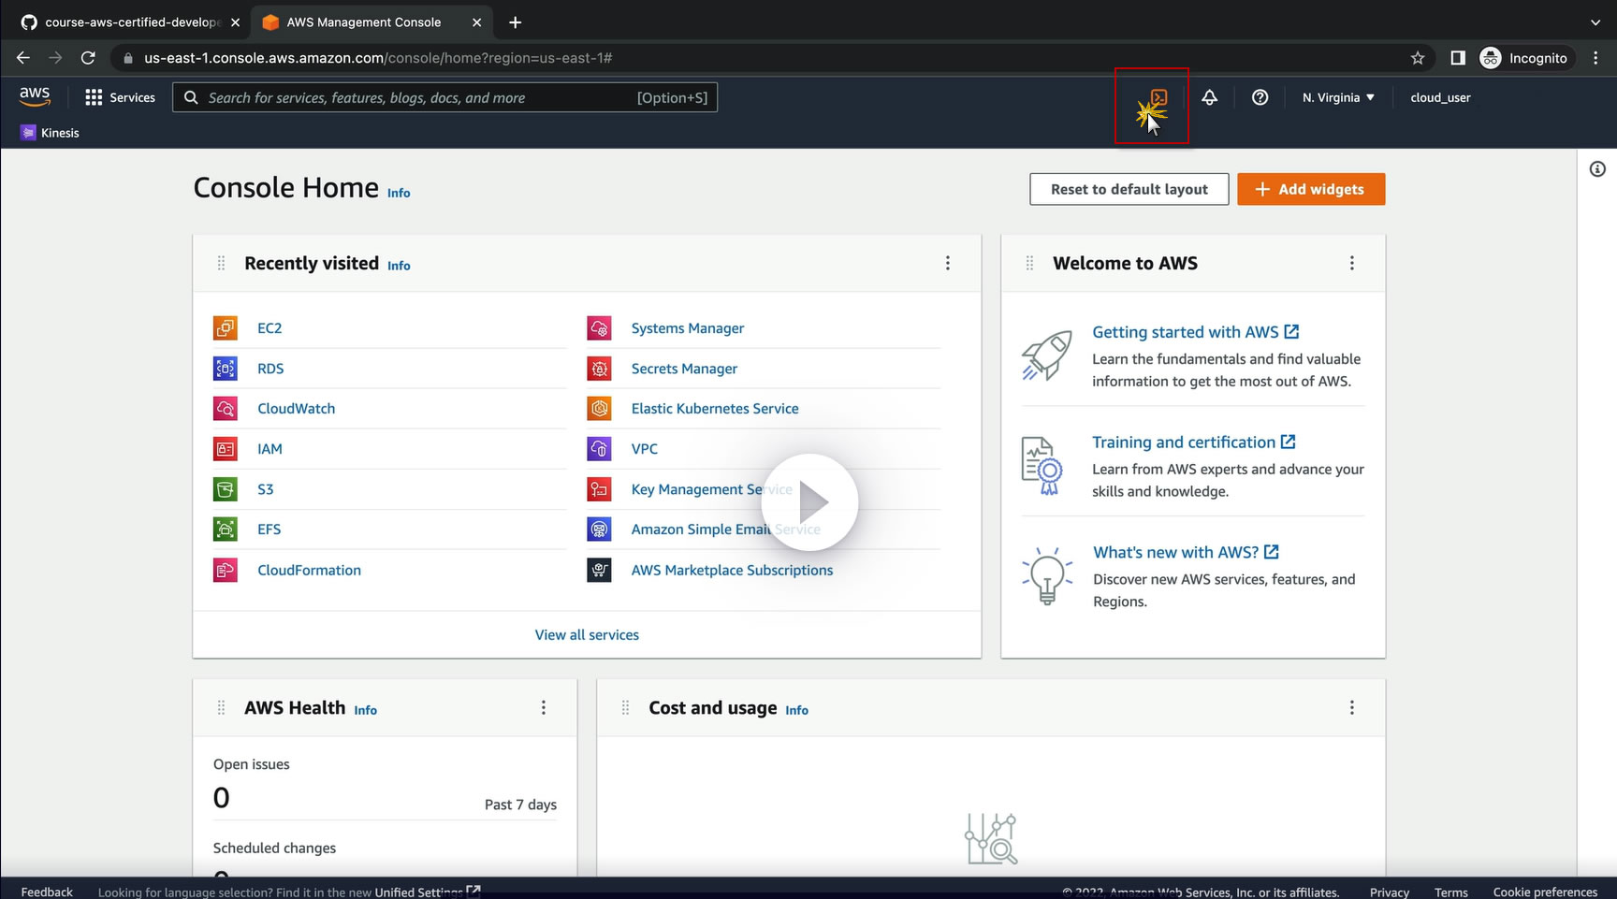The image size is (1617, 899).
Task: Open View all services link
Action: [587, 635]
